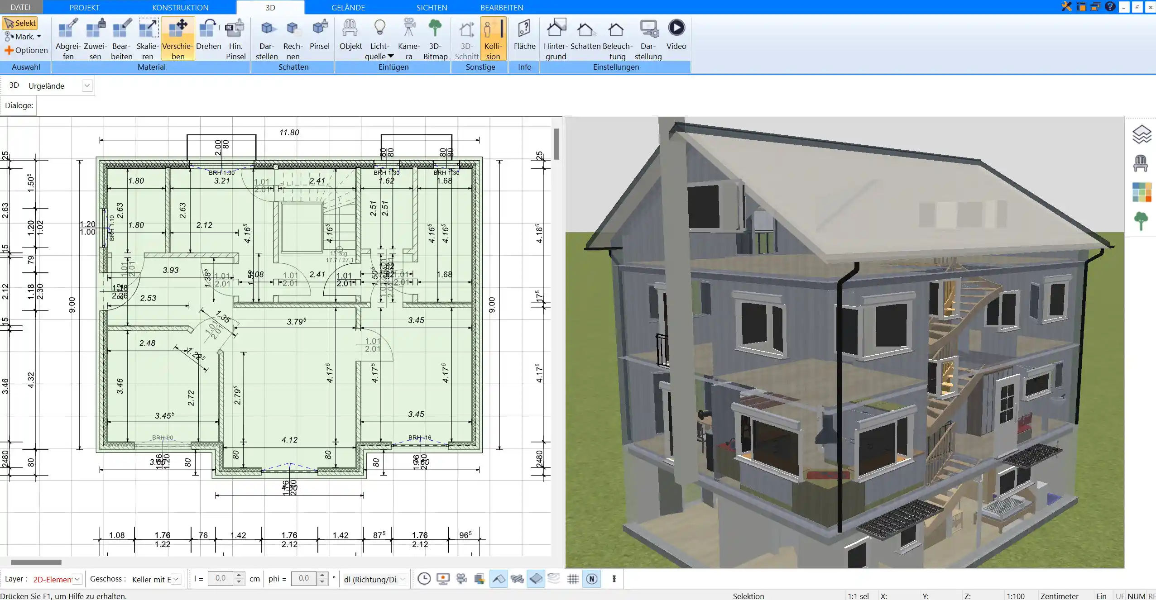Viewport: 1156px width, 600px height.
Task: Open the plants catalog in right sidebar
Action: pyautogui.click(x=1141, y=221)
